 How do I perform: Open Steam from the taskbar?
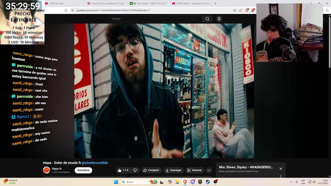click(x=208, y=182)
